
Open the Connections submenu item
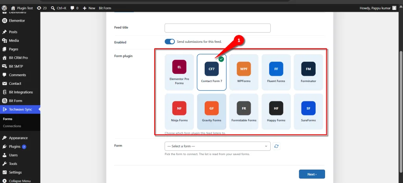tap(12, 126)
